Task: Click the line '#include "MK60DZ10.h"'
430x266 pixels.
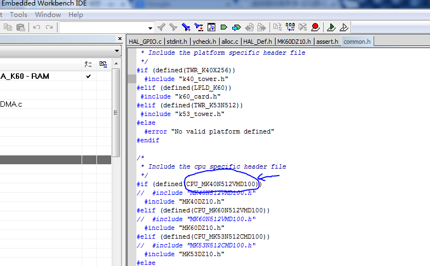Action: click(184, 228)
